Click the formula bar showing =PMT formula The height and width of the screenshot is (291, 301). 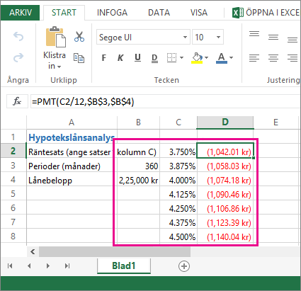coord(165,102)
